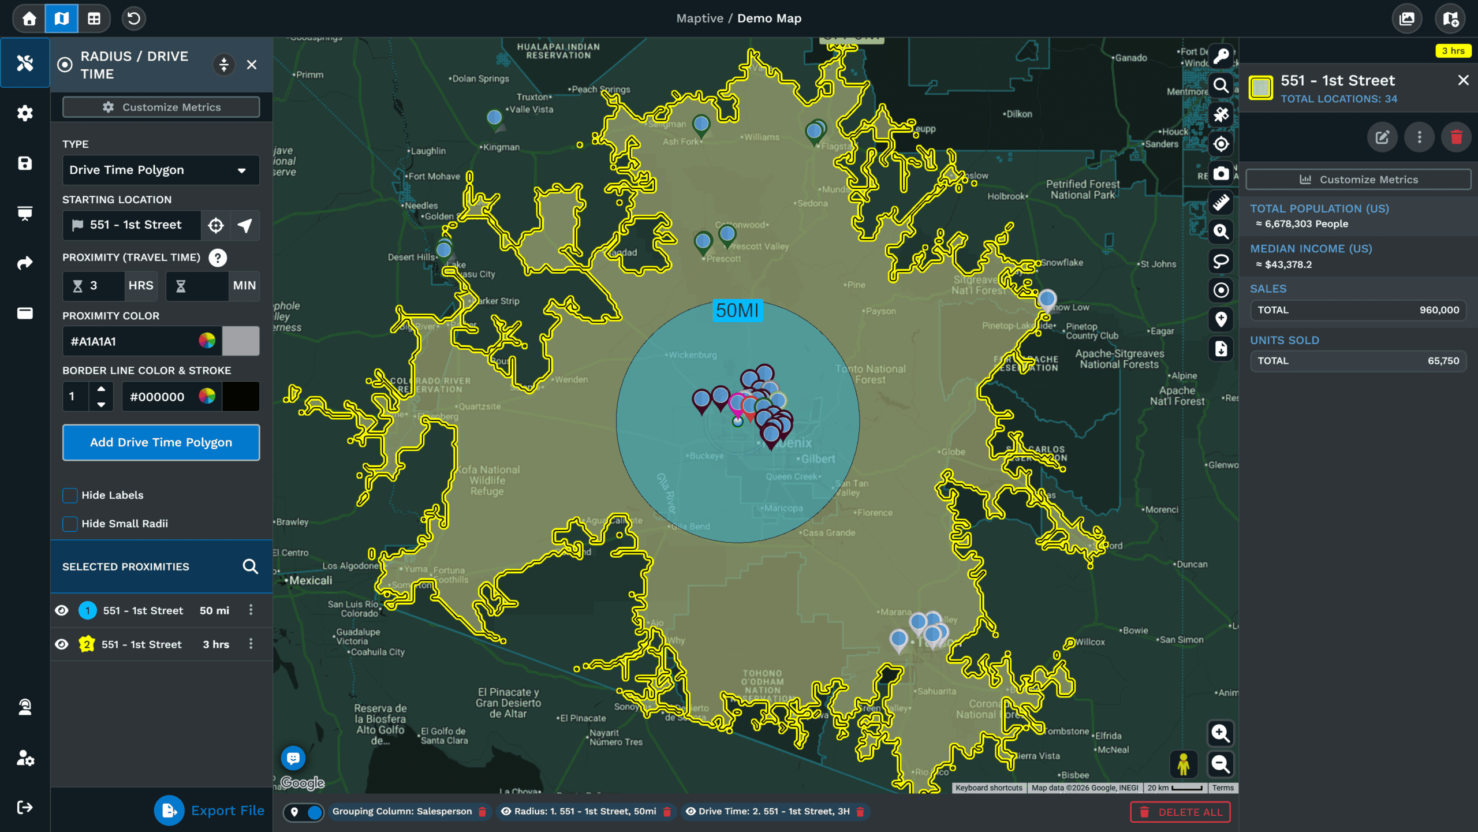Select the ruler distance tool
Viewport: 1478px width, 832px height.
1221,203
